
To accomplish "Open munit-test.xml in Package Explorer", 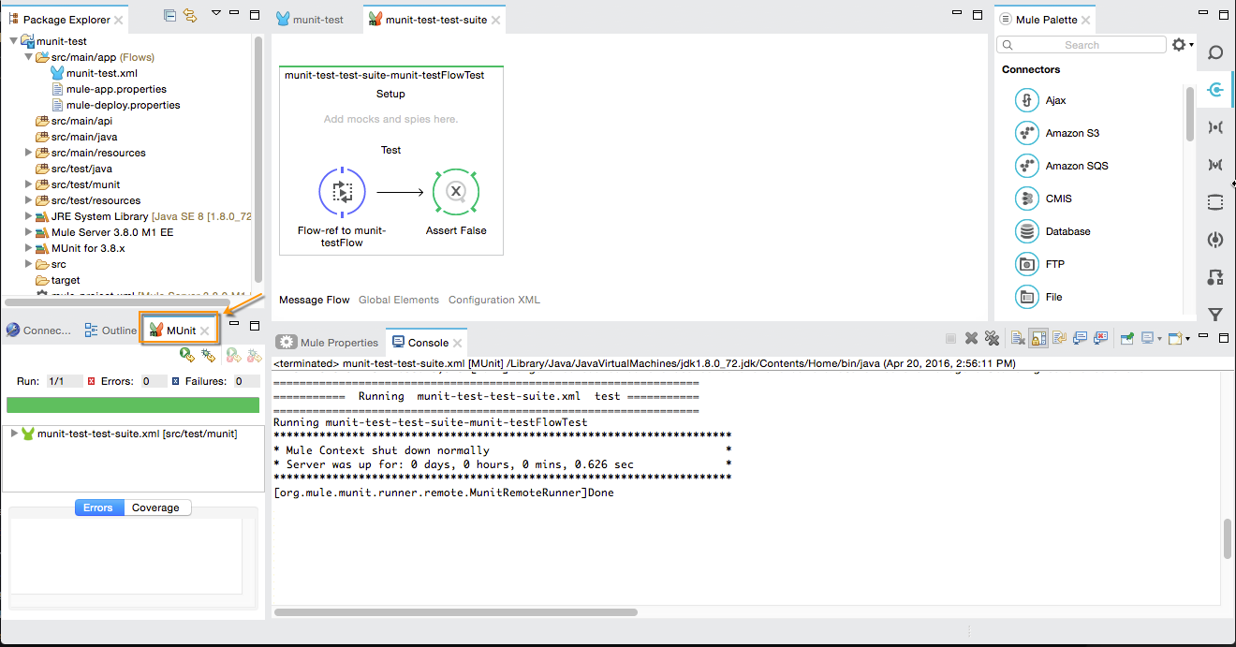I will point(102,73).
